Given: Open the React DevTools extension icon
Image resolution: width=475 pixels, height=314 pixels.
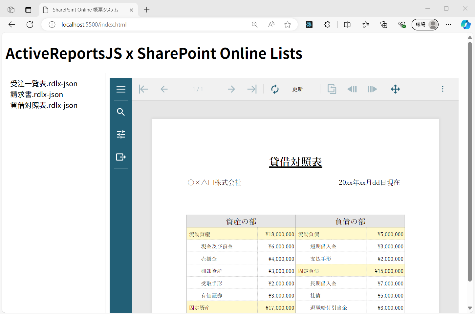Looking at the screenshot, I should coord(309,25).
